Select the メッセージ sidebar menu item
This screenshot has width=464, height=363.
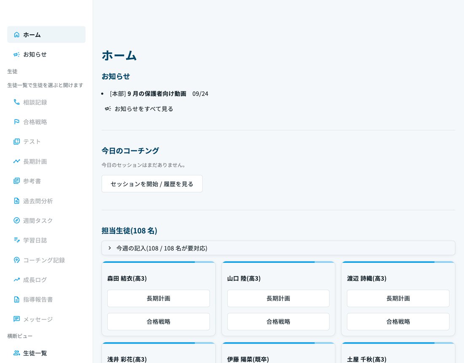tap(46, 319)
